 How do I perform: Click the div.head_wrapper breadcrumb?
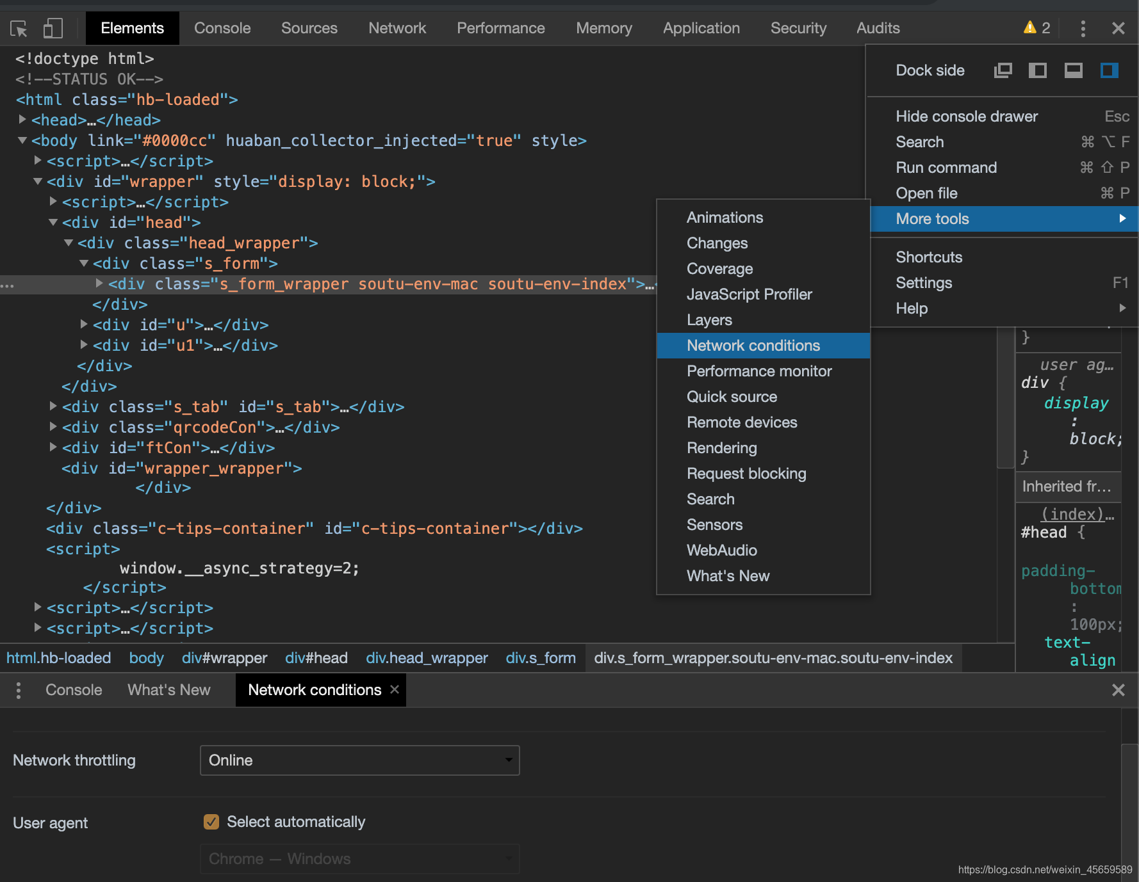pyautogui.click(x=427, y=658)
